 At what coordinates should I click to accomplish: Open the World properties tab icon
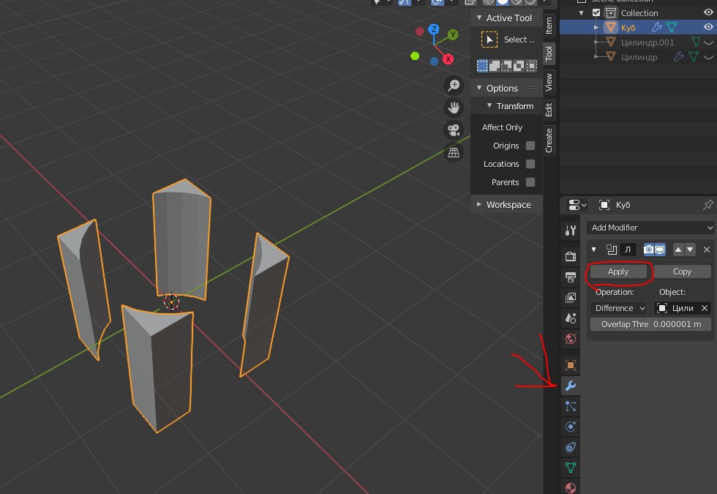[x=570, y=339]
